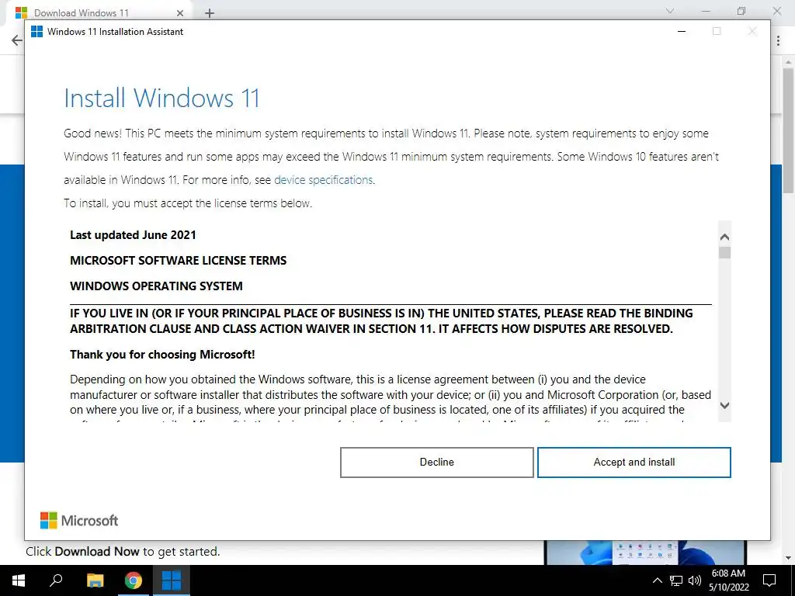This screenshot has height=596, width=795.
Task: Open the Windows Start menu
Action: pos(19,580)
